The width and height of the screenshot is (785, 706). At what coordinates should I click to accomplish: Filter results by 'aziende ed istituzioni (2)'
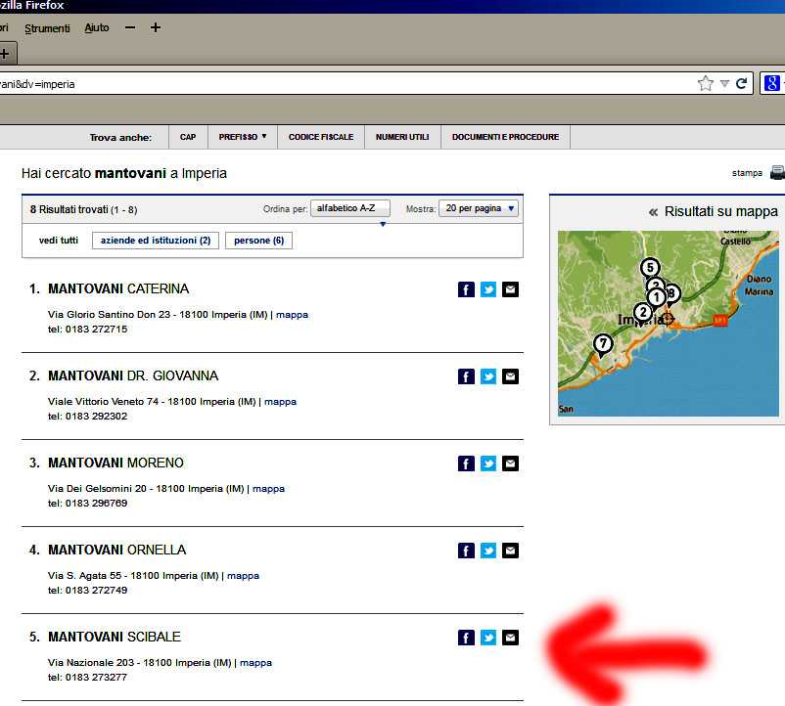(156, 241)
